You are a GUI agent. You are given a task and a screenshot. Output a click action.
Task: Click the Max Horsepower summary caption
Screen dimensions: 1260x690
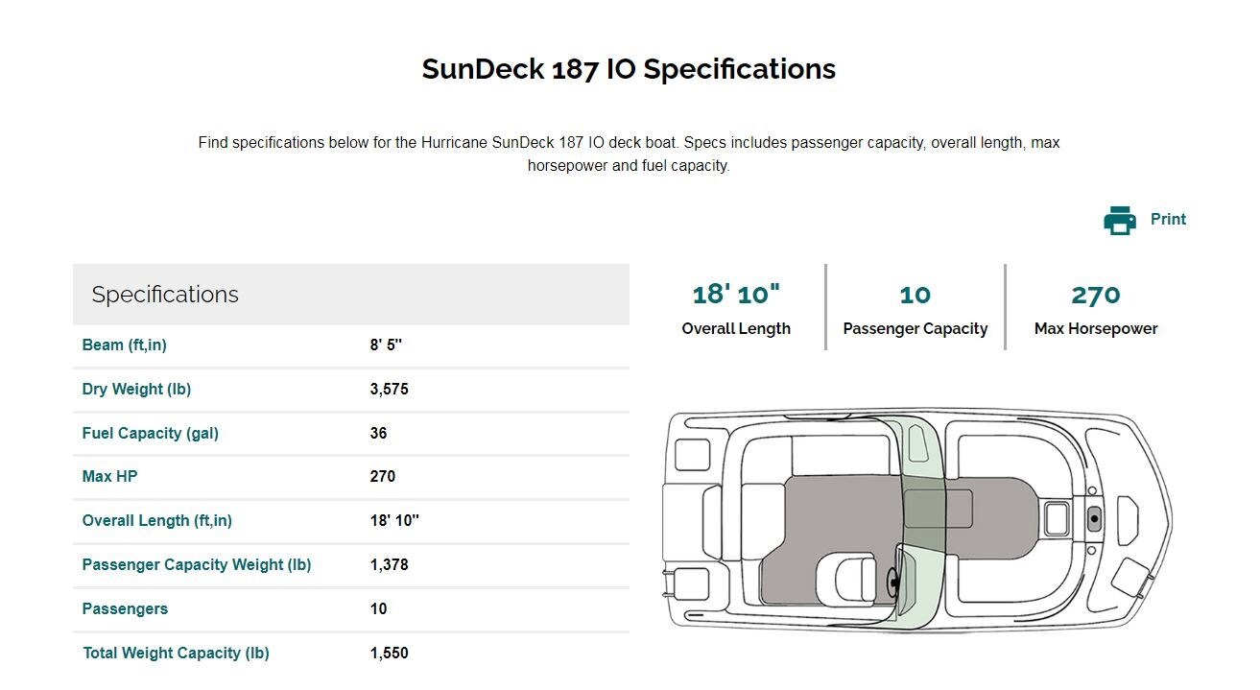[x=1096, y=329]
